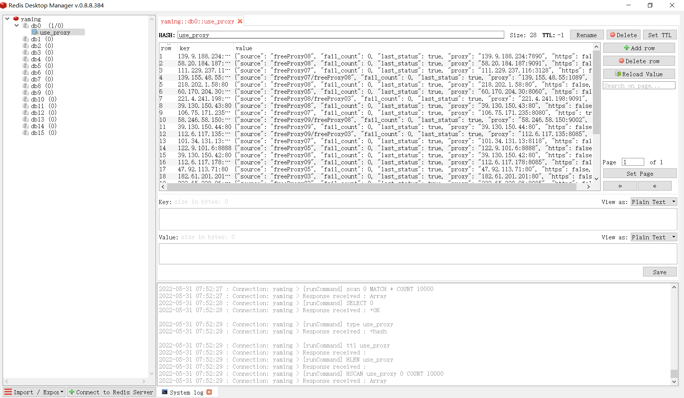Collapse the db0 database node
The width and height of the screenshot is (684, 398).
pos(16,25)
